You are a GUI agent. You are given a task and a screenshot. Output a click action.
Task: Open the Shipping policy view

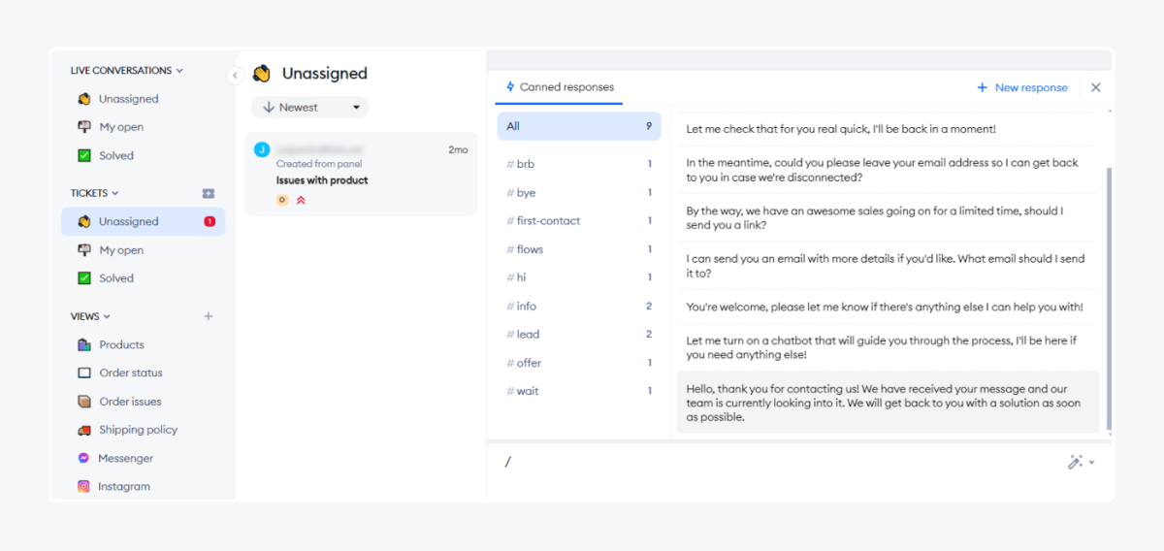point(138,430)
